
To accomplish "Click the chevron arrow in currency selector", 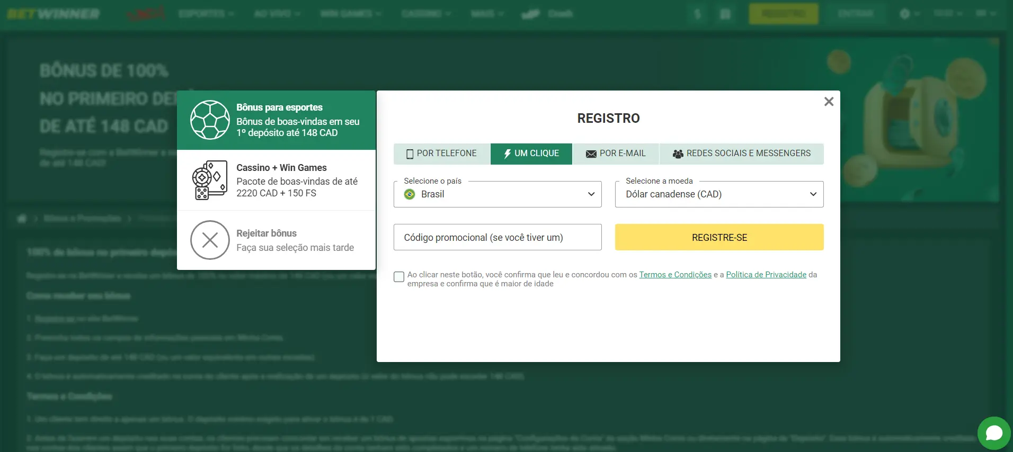I will (x=813, y=194).
